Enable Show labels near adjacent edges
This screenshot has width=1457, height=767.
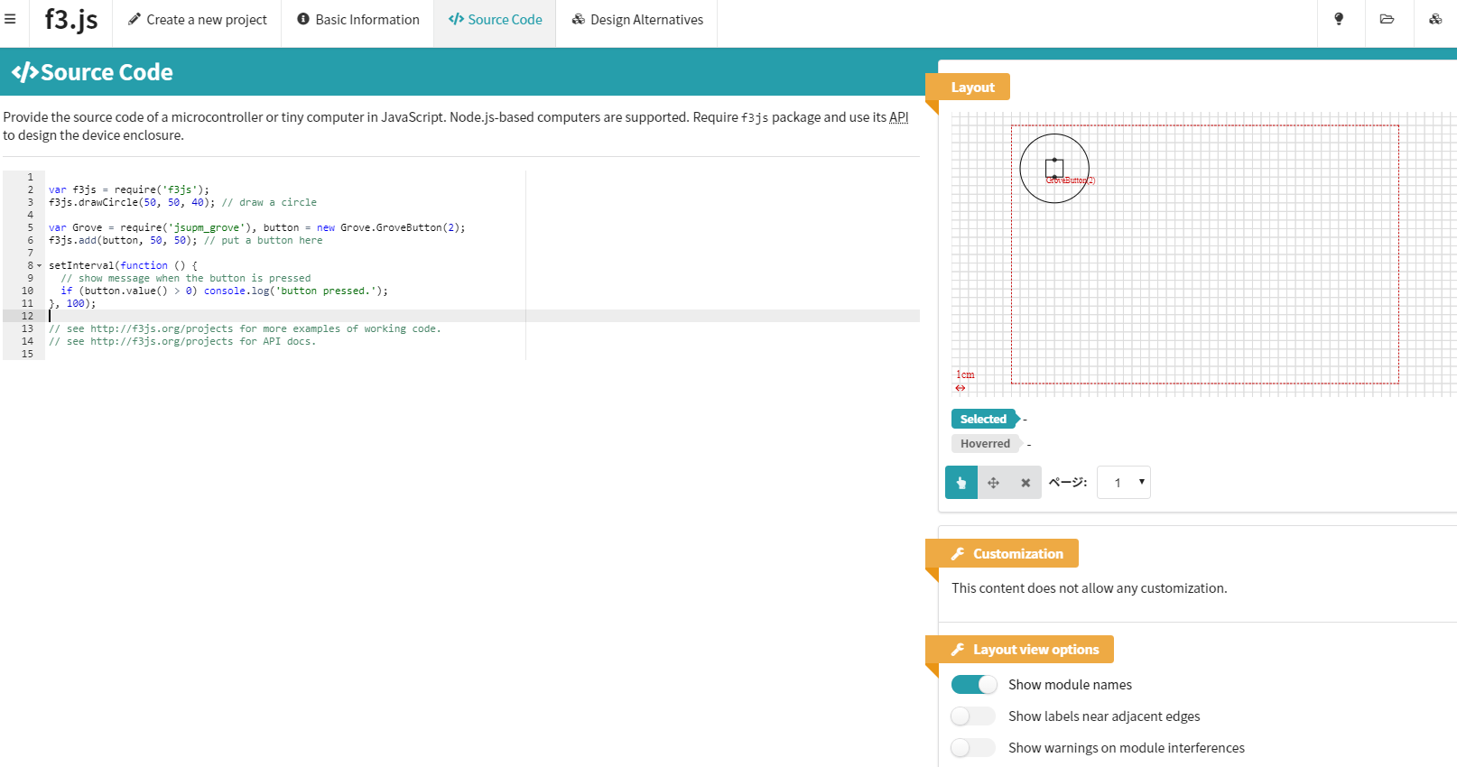point(974,716)
